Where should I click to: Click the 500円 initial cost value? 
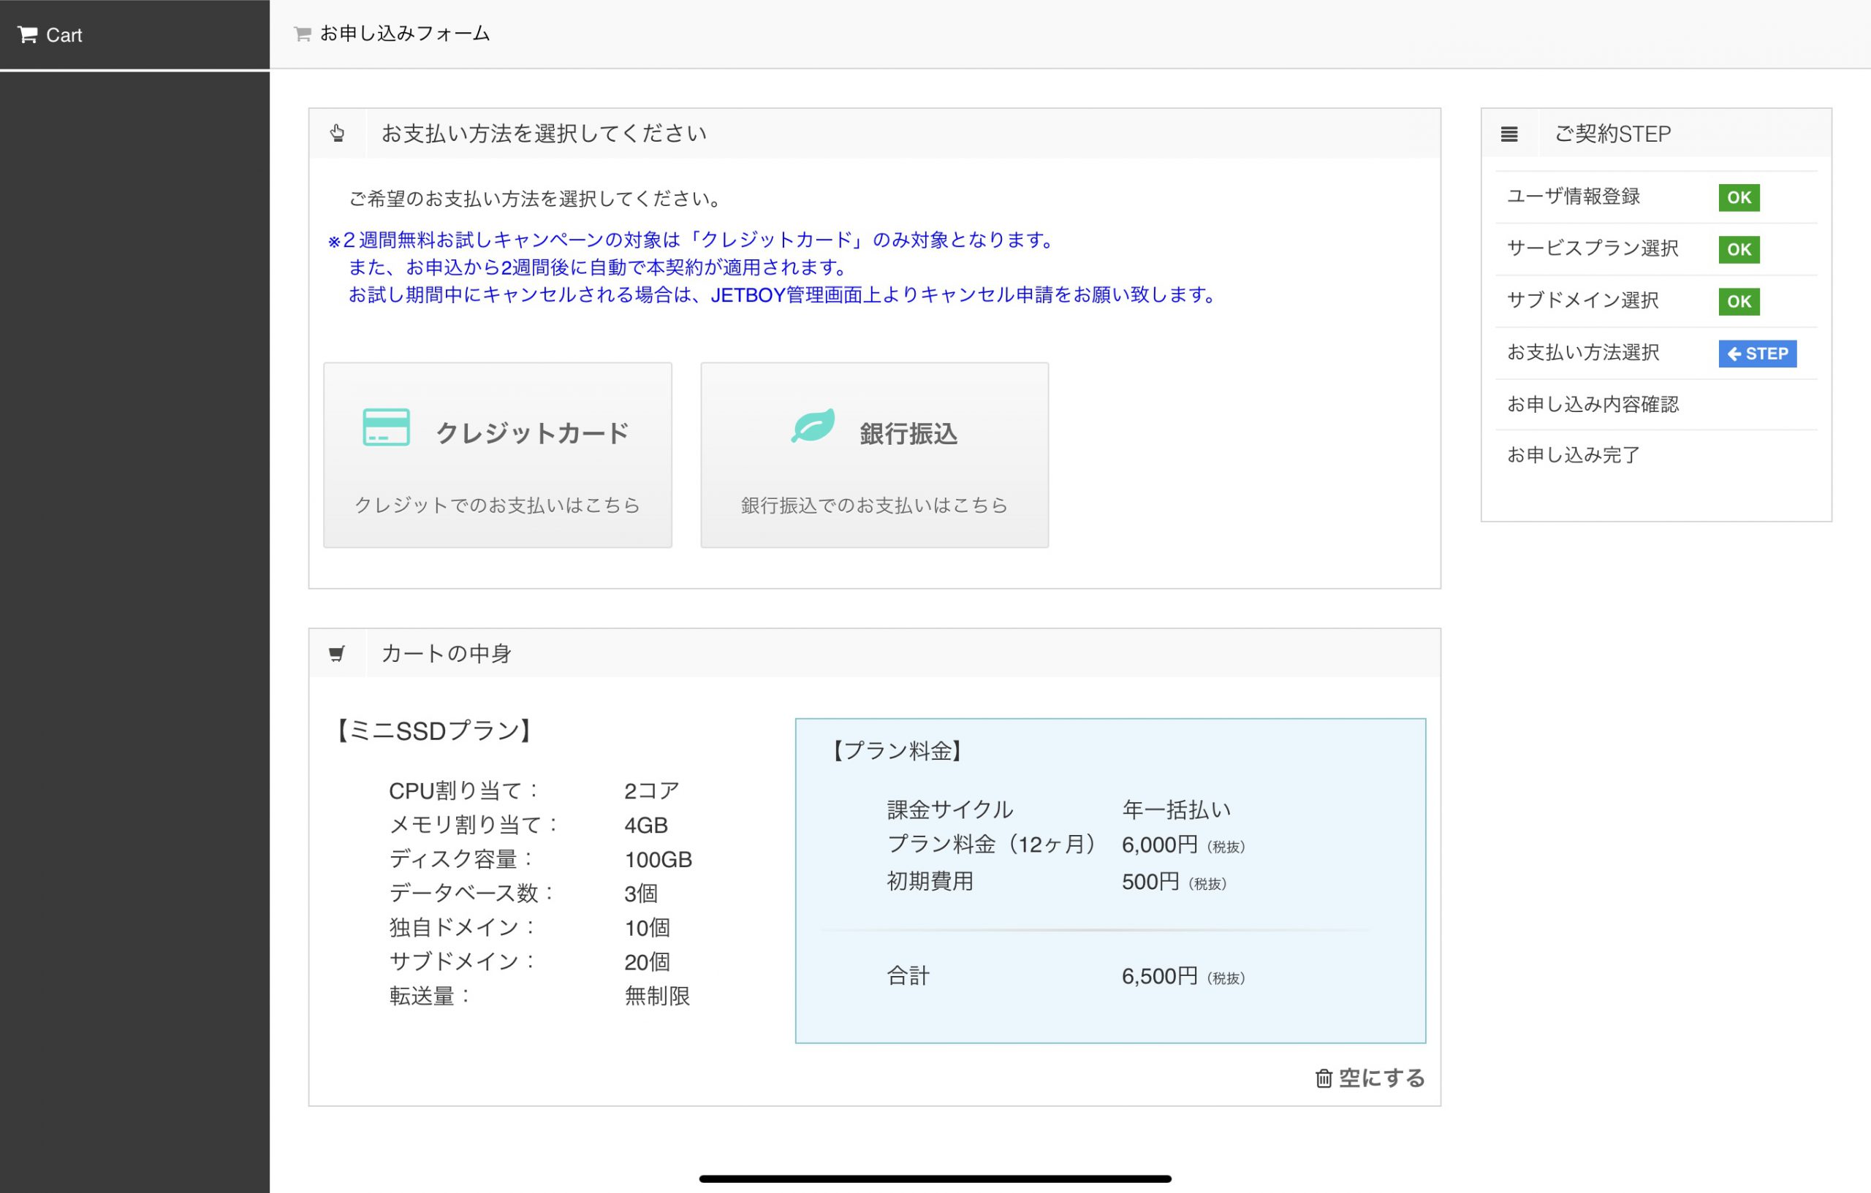[1150, 883]
